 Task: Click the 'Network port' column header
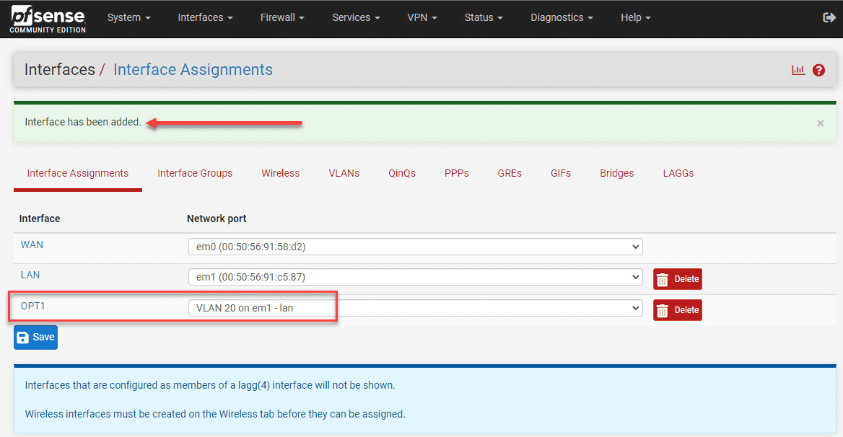216,218
